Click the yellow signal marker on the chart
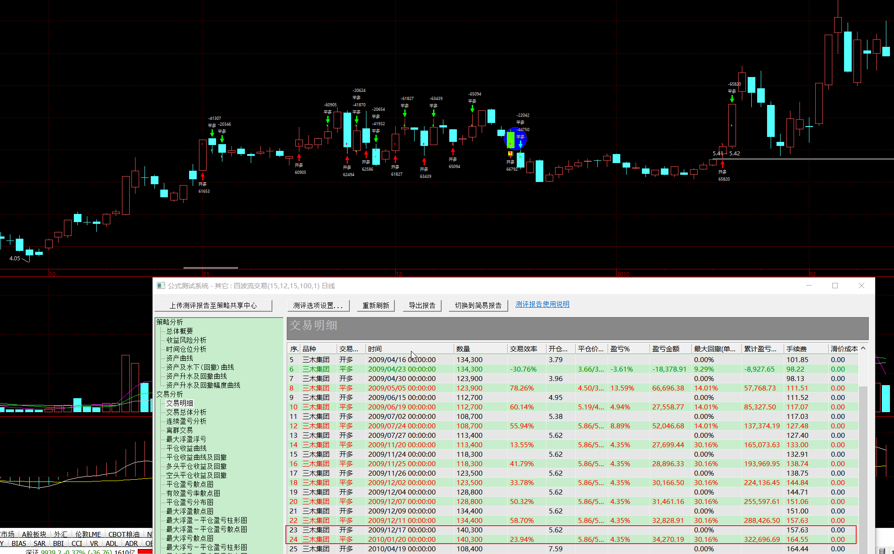The width and height of the screenshot is (894, 554). [510, 154]
